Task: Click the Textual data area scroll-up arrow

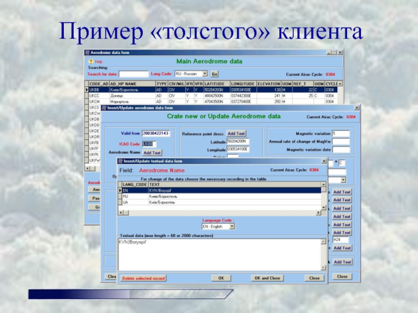Action: coord(323,242)
